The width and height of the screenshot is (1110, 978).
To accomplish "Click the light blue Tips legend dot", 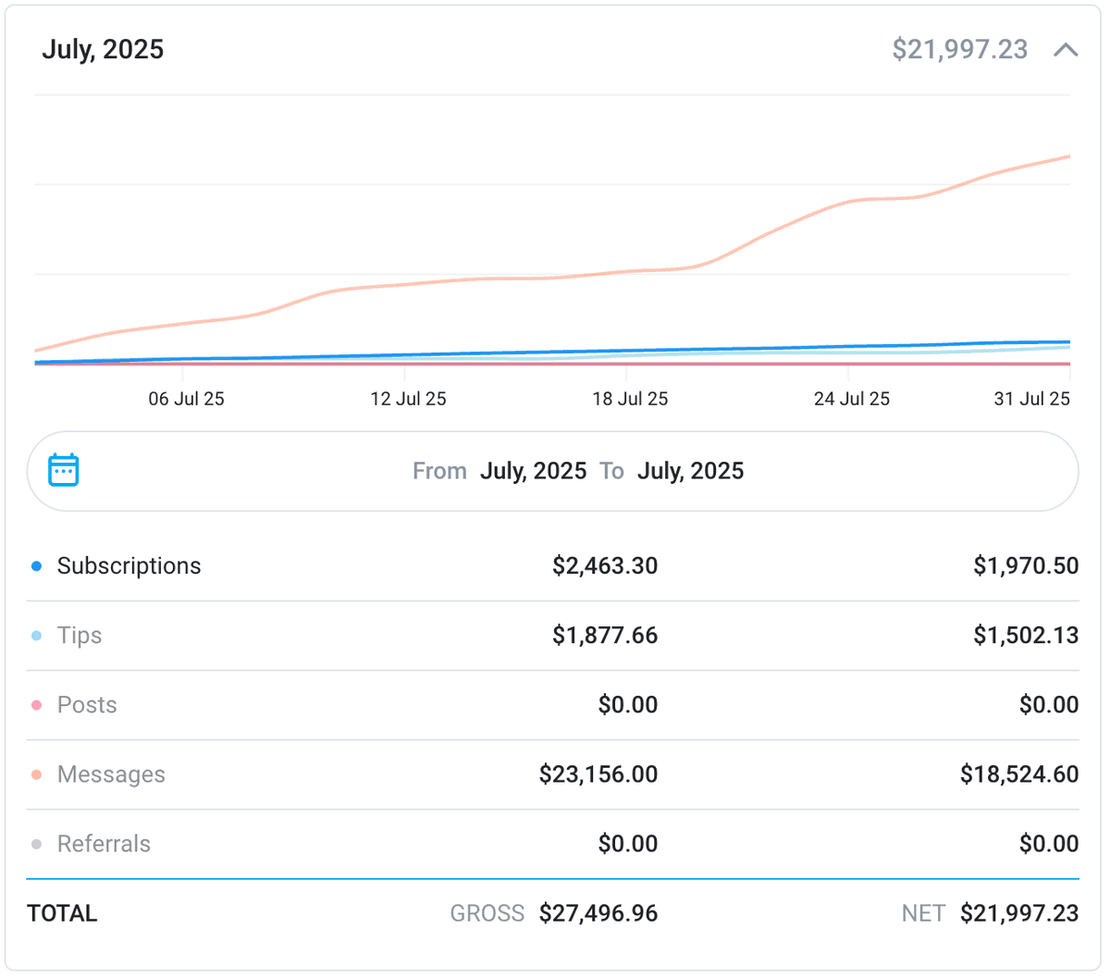I will coord(35,635).
